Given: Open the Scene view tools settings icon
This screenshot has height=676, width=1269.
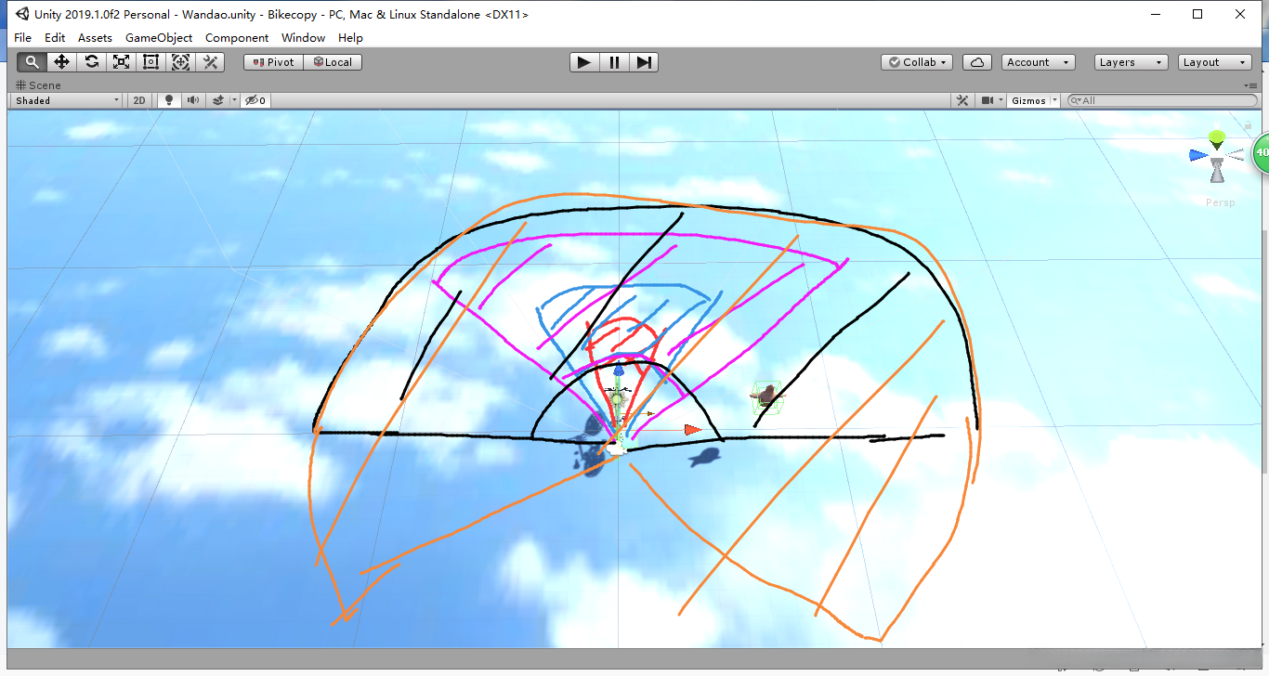Looking at the screenshot, I should [963, 100].
